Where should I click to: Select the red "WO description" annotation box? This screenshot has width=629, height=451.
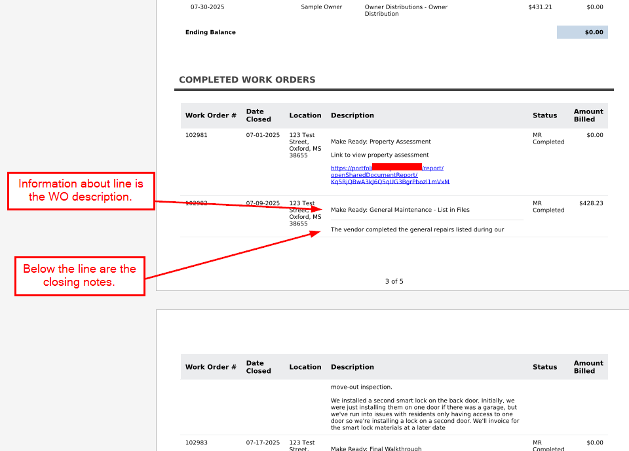pyautogui.click(x=81, y=190)
